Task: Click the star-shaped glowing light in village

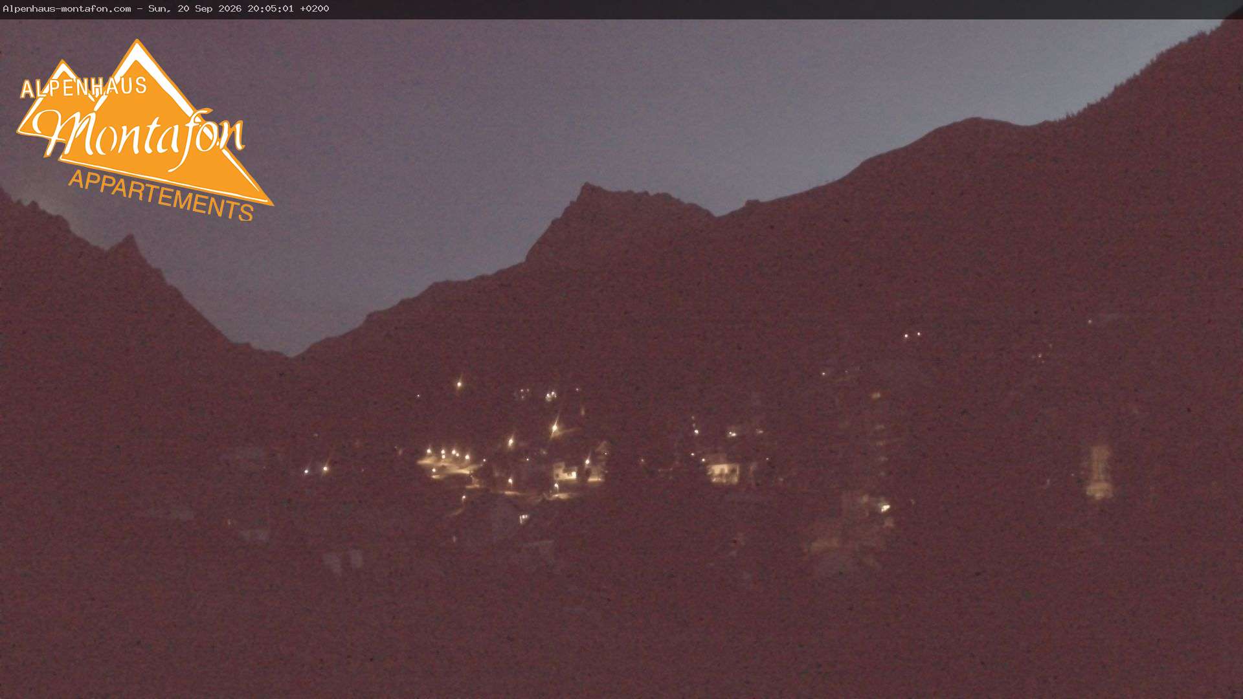Action: pyautogui.click(x=555, y=427)
